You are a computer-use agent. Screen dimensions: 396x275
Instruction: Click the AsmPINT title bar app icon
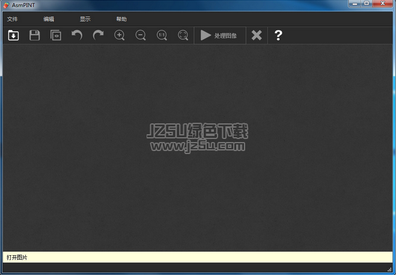click(x=6, y=5)
